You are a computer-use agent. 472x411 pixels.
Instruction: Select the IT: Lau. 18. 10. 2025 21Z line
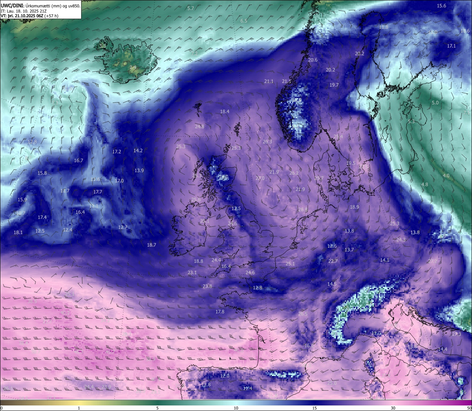[x=24, y=11]
